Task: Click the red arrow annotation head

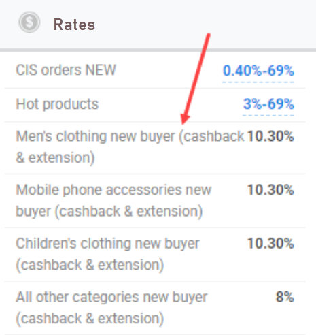Action: 185,119
